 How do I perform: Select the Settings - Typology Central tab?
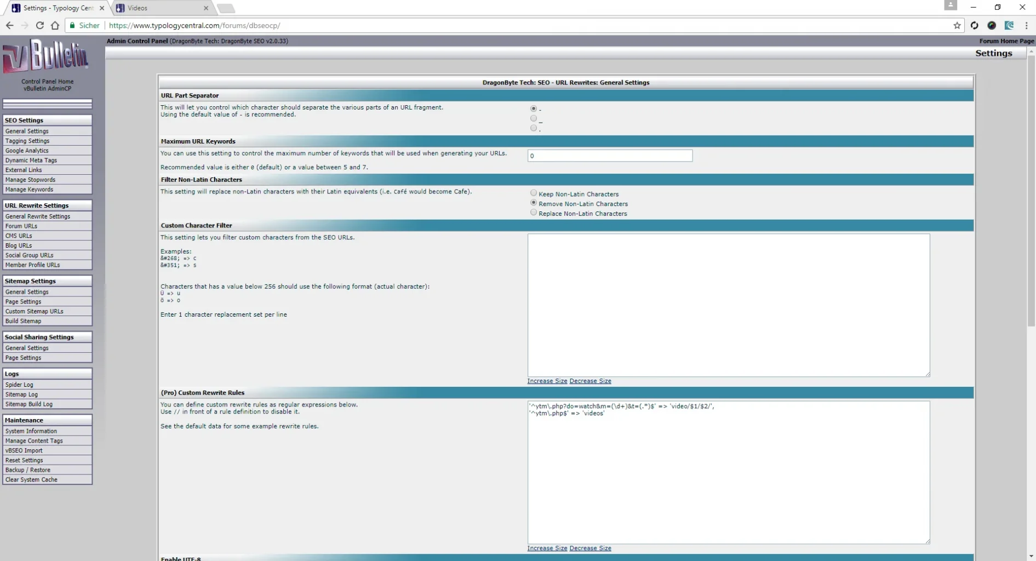click(57, 8)
